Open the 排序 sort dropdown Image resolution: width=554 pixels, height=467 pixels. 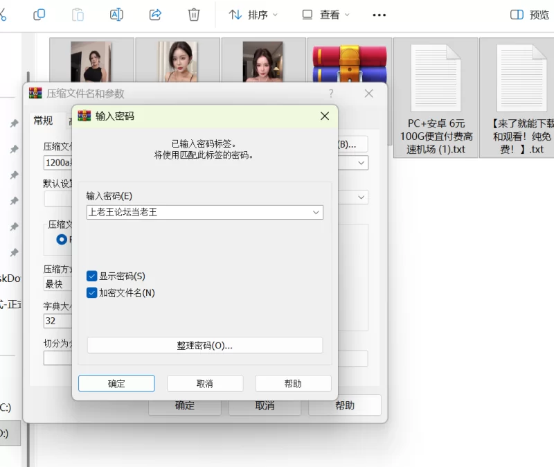pyautogui.click(x=253, y=15)
